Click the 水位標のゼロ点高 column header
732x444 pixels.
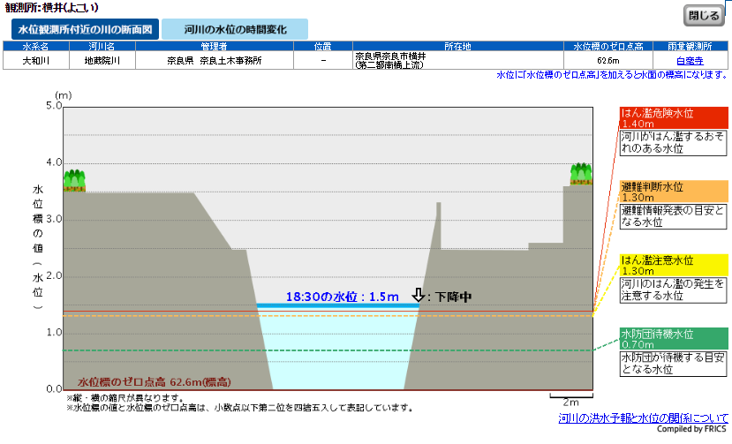(607, 46)
